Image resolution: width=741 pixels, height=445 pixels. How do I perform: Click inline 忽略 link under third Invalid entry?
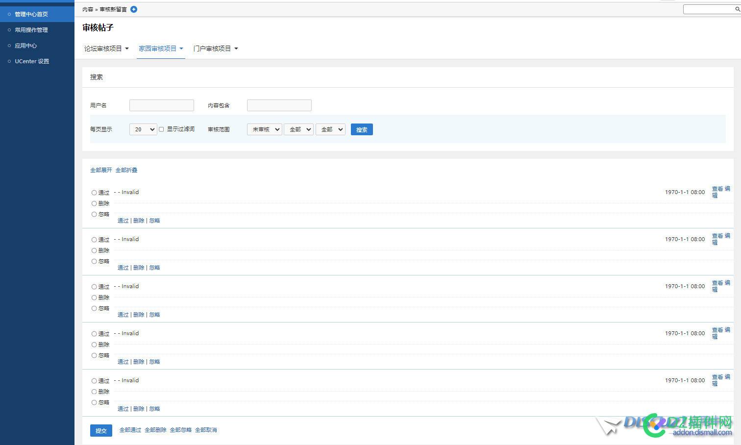154,315
